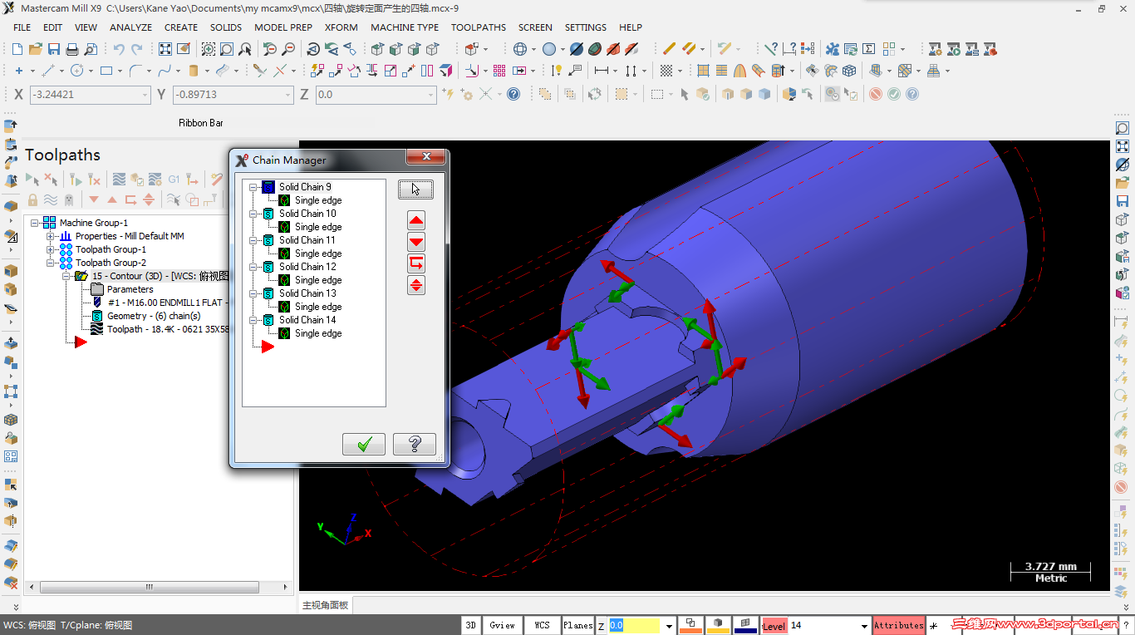
Task: Open the FILE menu
Action: [x=22, y=27]
